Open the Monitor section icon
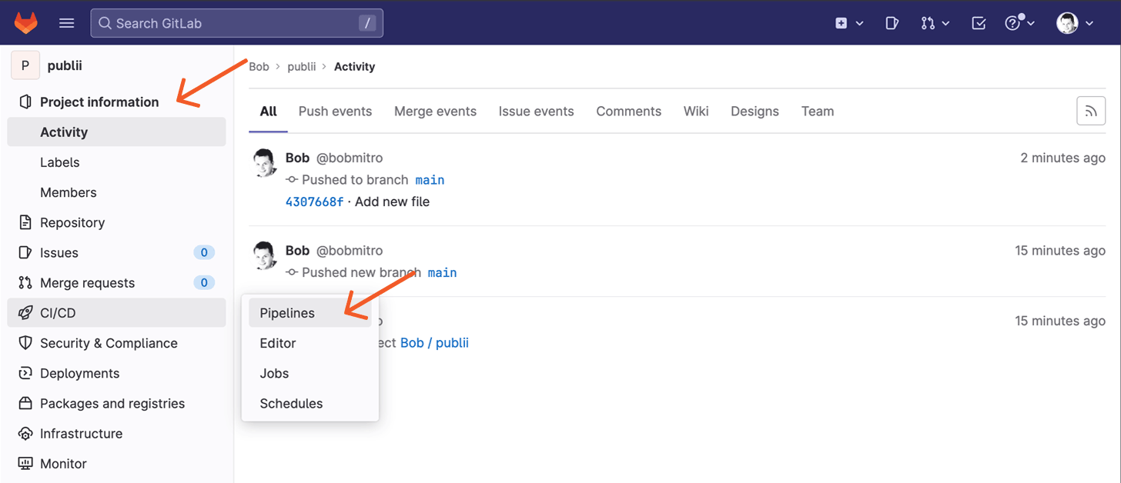Screen dimensions: 1121x483 point(25,463)
